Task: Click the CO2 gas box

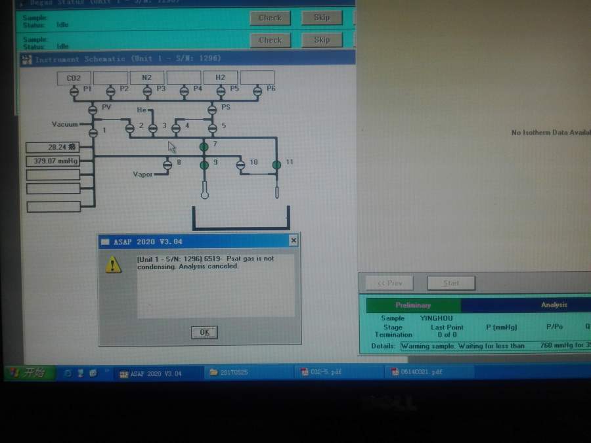Action: point(74,78)
